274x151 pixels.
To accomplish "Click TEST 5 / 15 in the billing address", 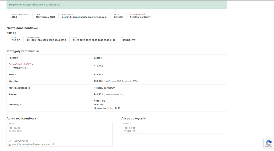I will [14, 128].
